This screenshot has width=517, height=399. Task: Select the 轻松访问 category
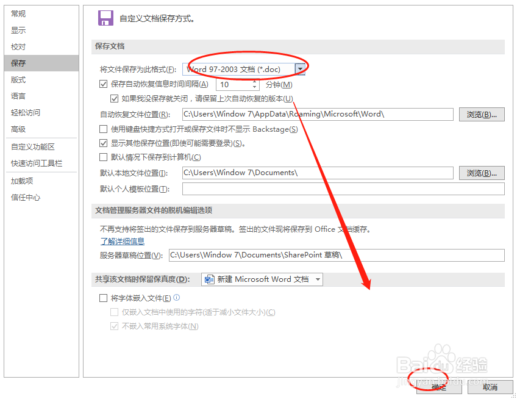[41, 112]
